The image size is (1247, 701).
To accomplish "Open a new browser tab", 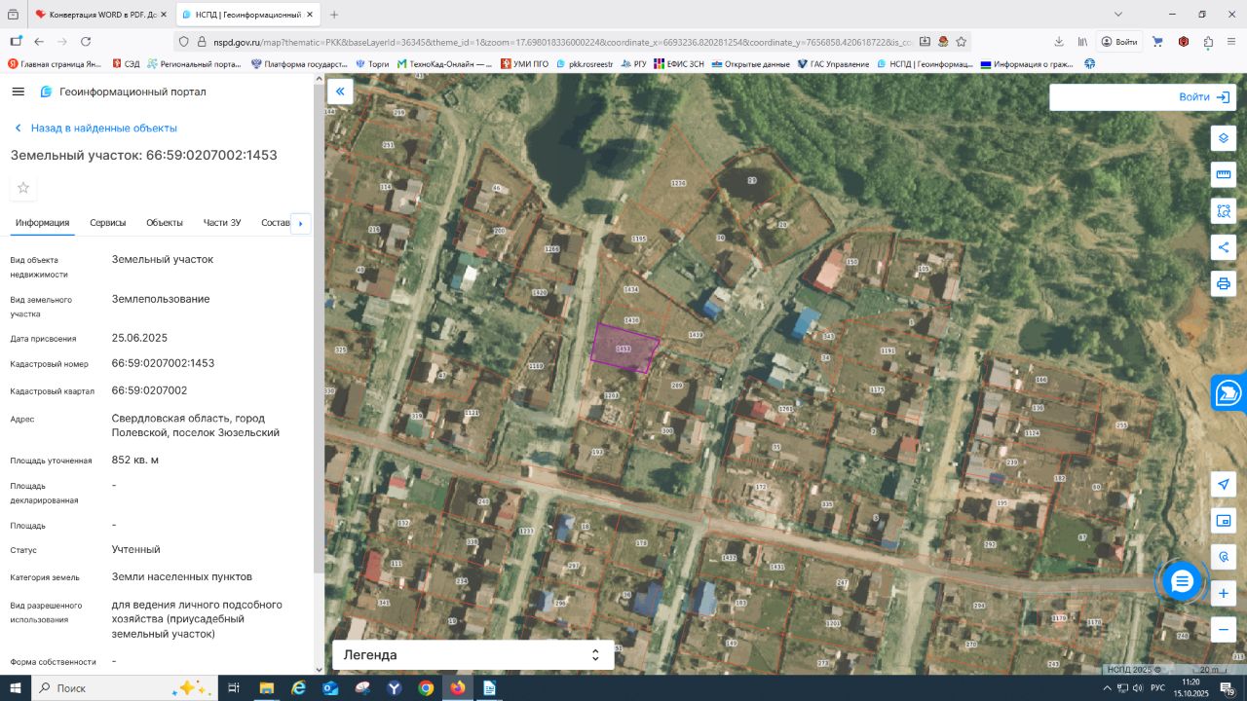I will click(x=334, y=15).
